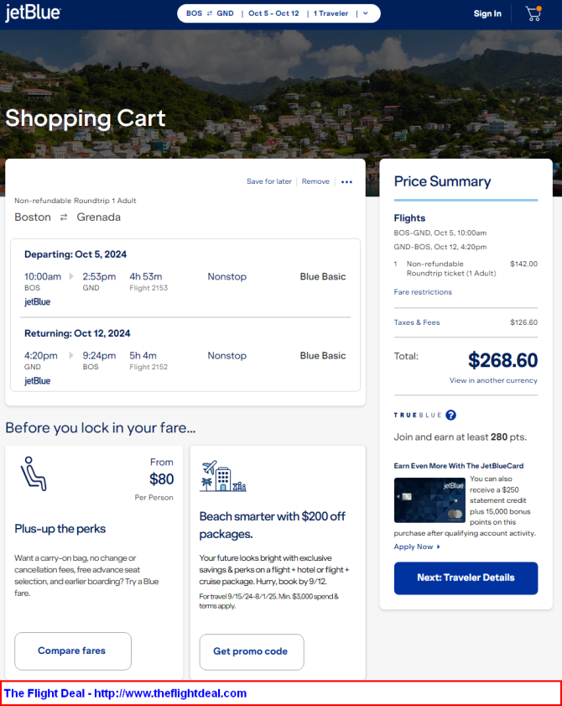Expand the trip search dropdown chevron
The image size is (562, 706).
point(366,13)
